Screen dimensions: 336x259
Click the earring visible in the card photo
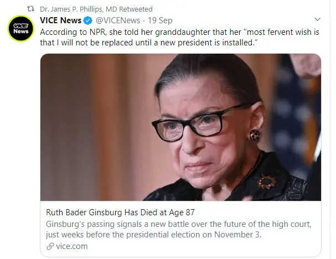255,135
